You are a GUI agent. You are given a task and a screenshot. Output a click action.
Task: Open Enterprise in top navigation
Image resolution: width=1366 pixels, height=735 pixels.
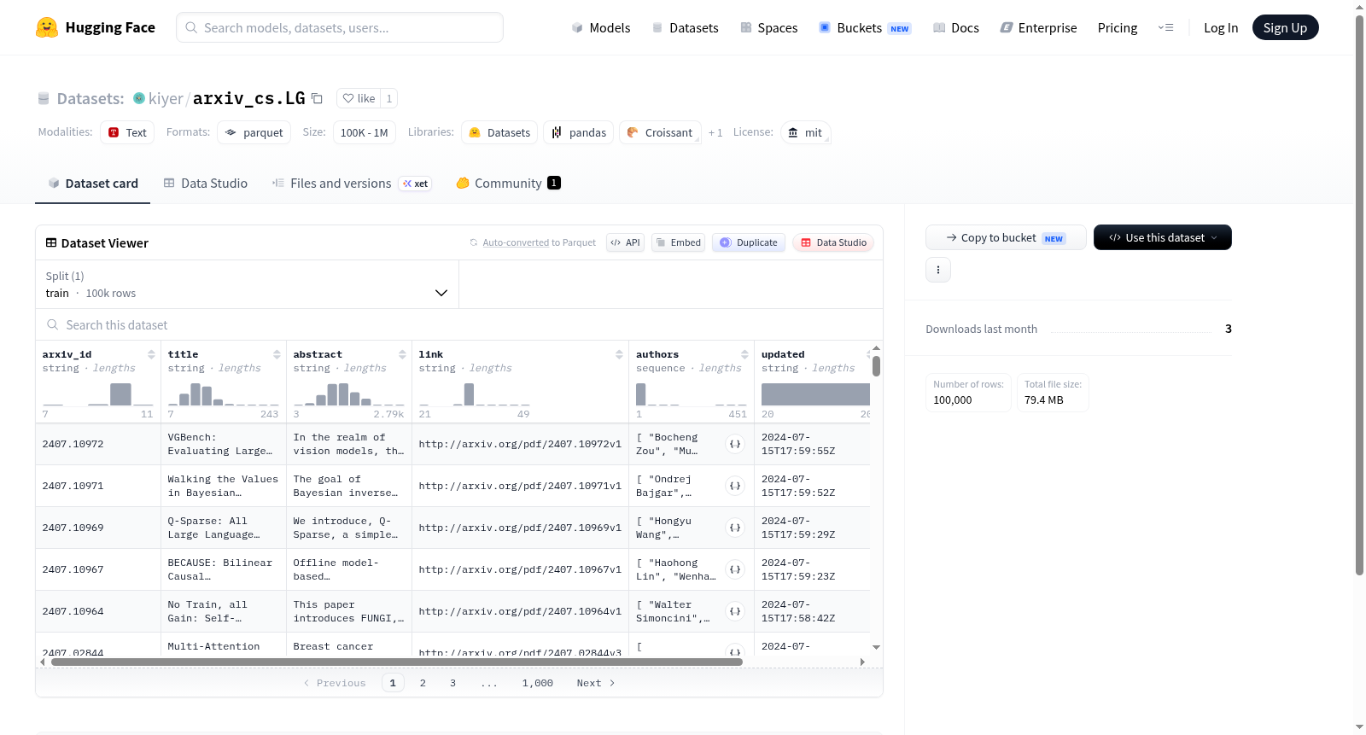click(1038, 27)
